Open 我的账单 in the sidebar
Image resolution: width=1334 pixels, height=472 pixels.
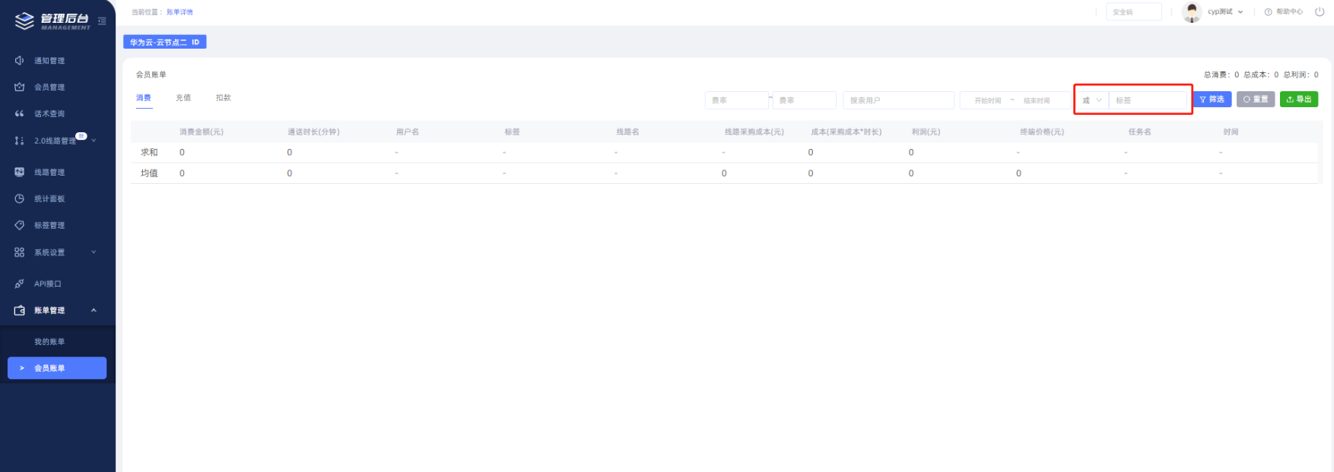coord(49,342)
